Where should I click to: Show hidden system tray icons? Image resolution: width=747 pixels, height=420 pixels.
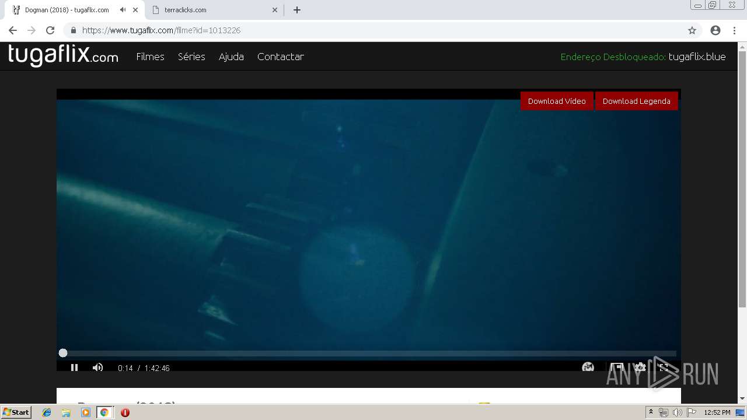651,412
